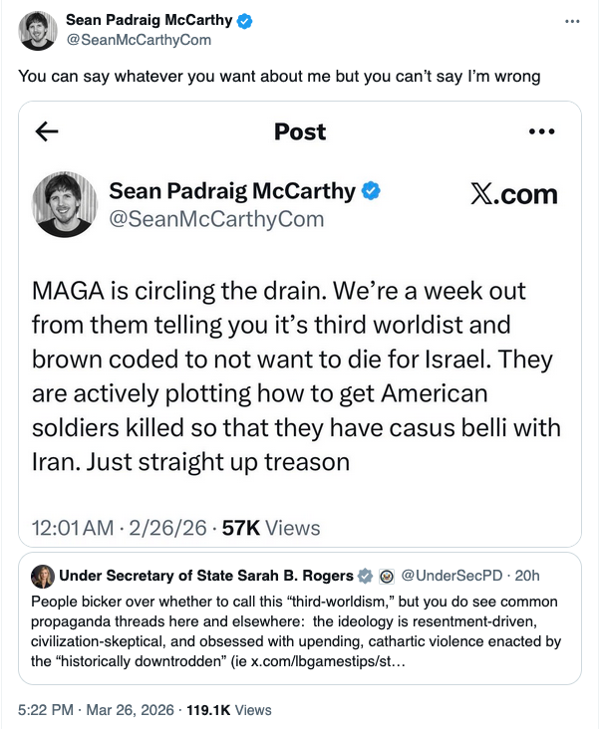Click Sarah B. Rogers' quoted tweet avatar

(x=44, y=576)
